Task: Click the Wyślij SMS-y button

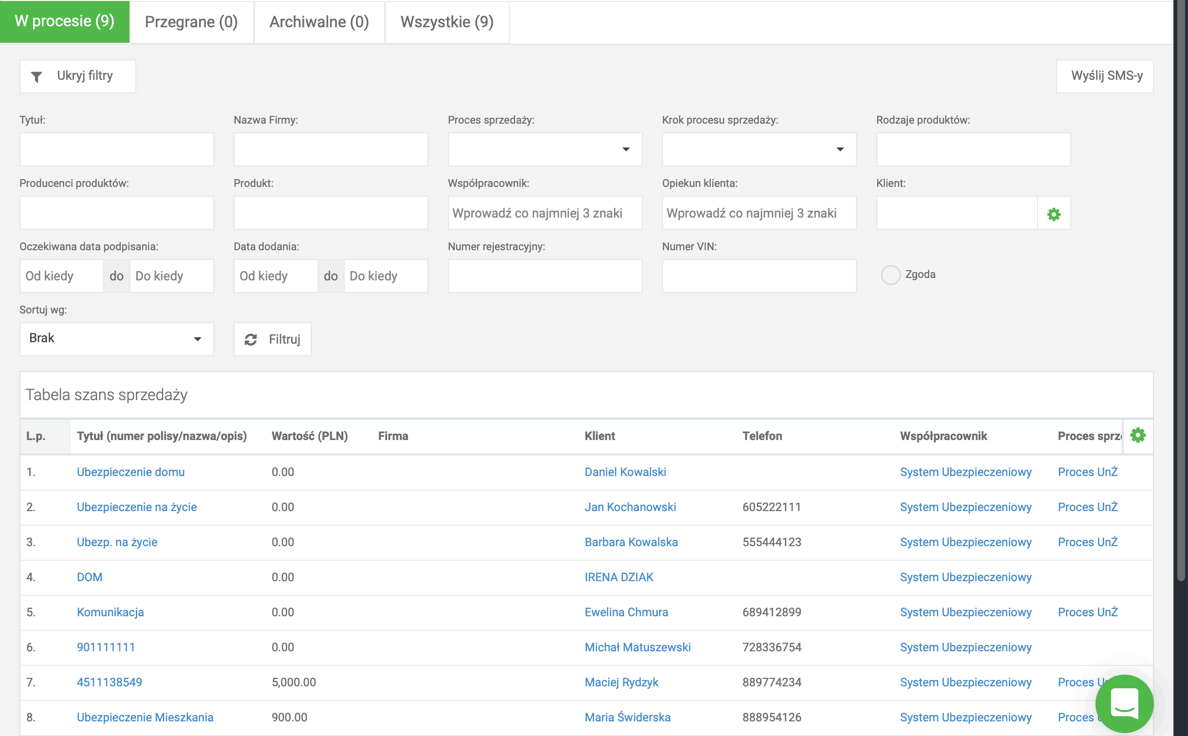Action: [1105, 76]
